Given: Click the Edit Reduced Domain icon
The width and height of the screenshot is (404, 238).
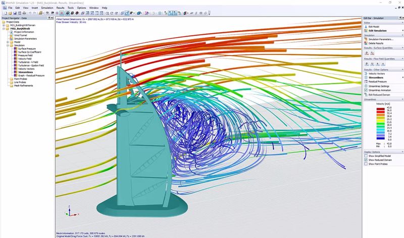Looking at the screenshot, I should 366,95.
